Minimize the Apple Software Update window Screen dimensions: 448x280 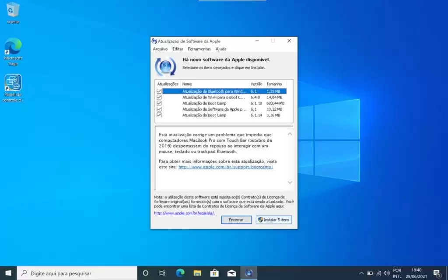pyautogui.click(x=257, y=41)
